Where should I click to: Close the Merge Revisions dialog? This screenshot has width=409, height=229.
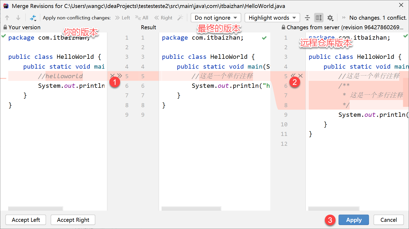[x=401, y=5]
